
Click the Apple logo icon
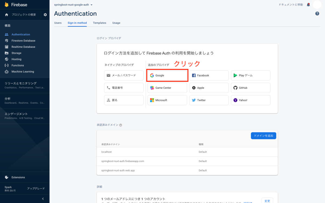194,88
